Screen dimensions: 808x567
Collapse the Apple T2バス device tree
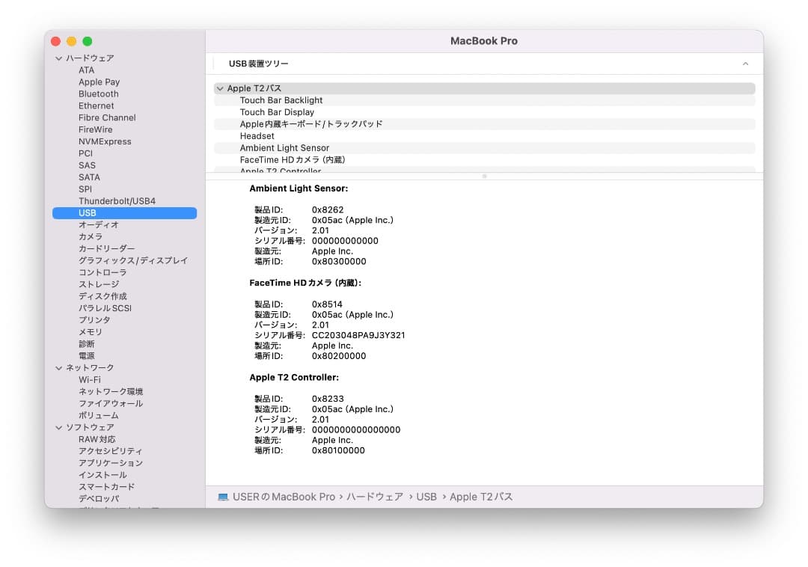coord(219,88)
